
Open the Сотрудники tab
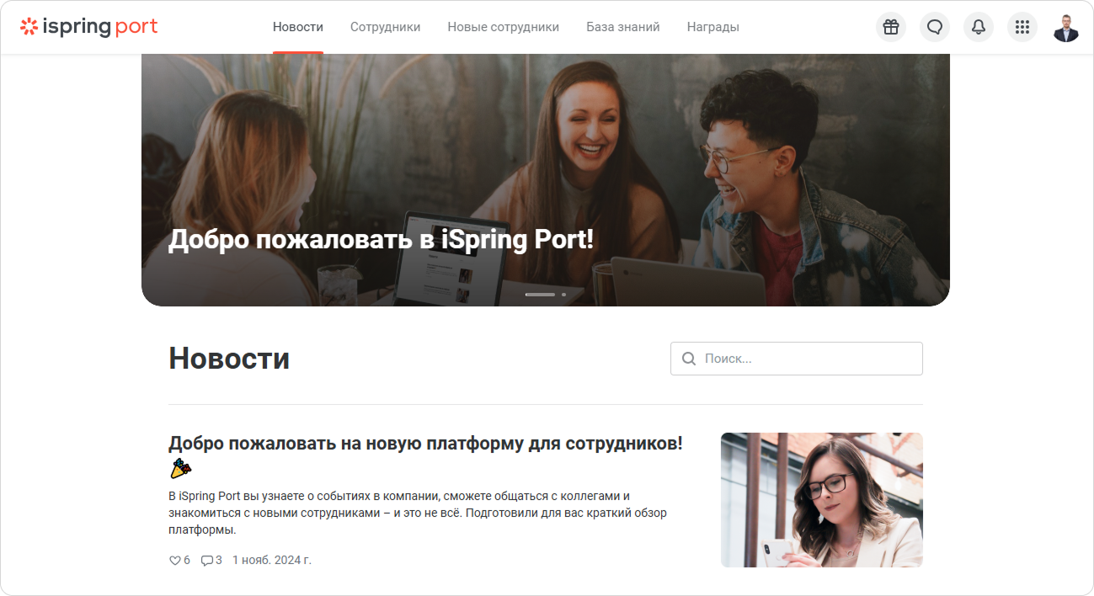385,27
